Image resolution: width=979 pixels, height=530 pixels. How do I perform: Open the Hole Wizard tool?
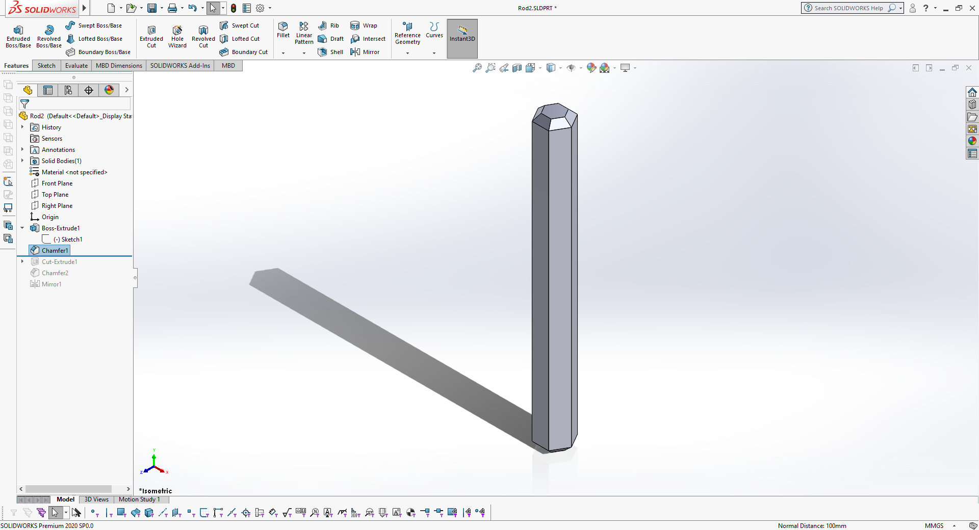click(177, 37)
